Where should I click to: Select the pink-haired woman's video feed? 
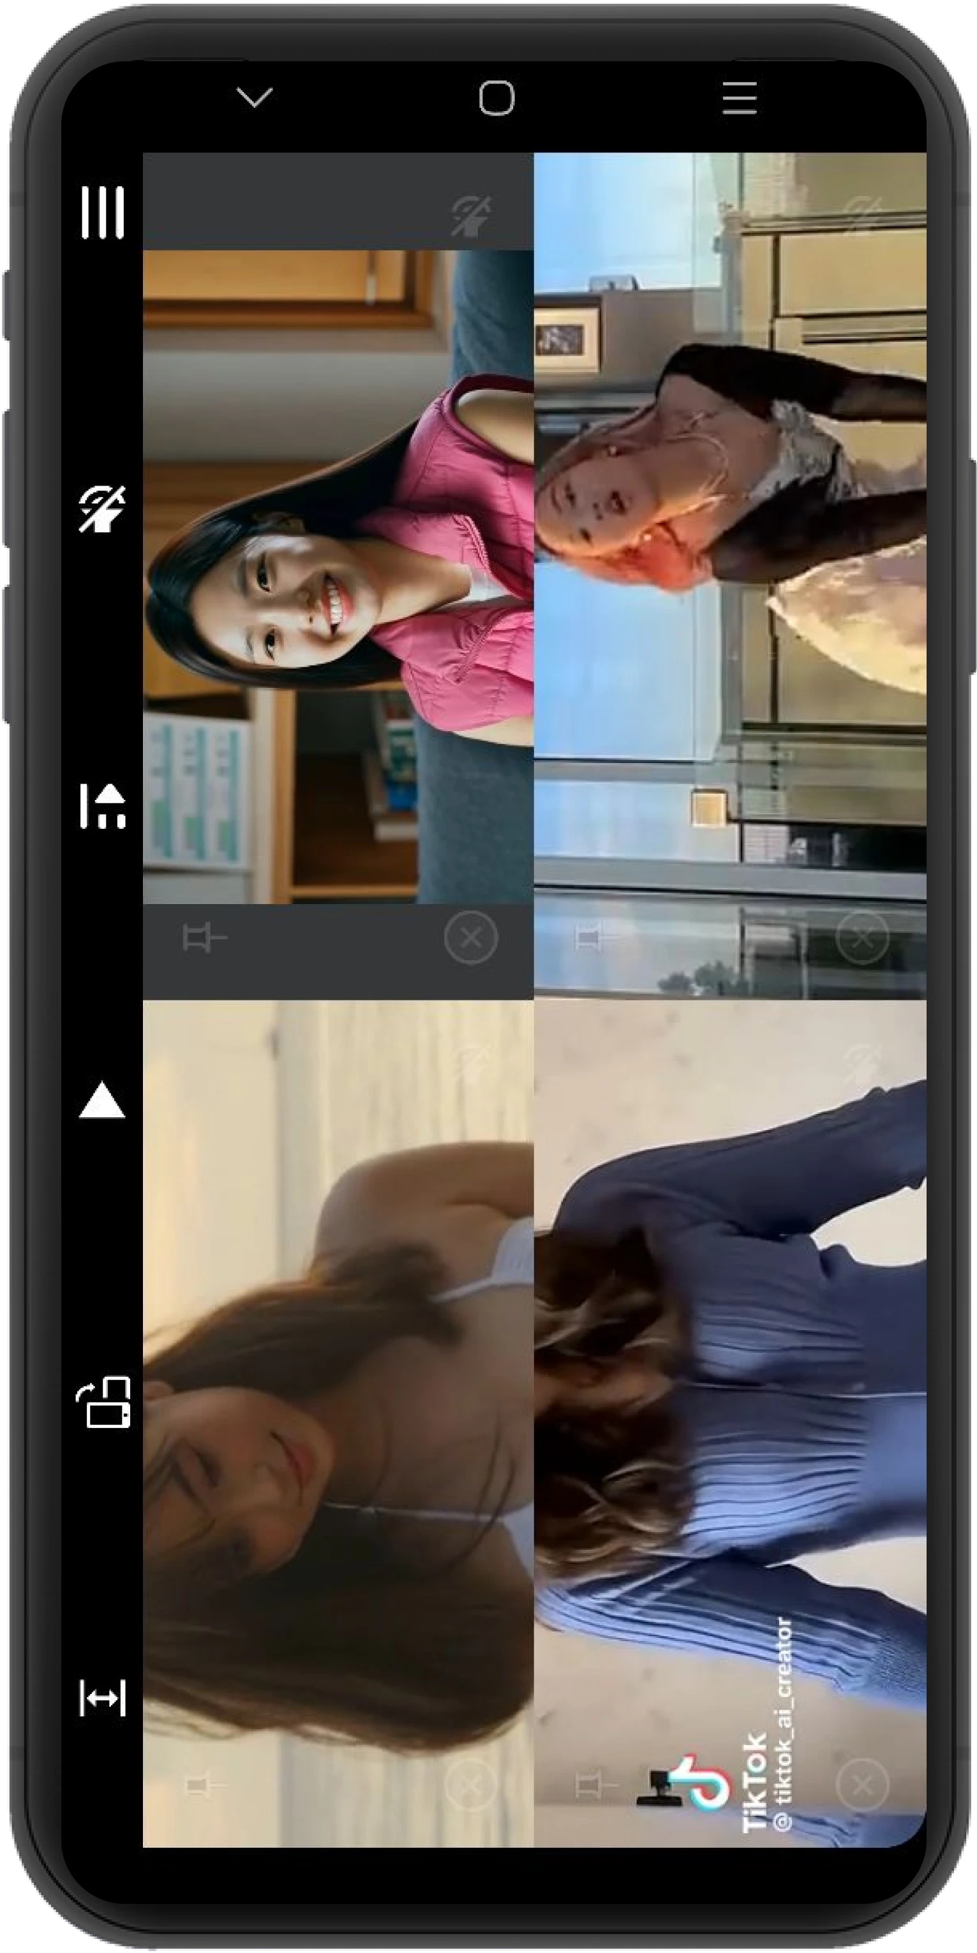(729, 576)
